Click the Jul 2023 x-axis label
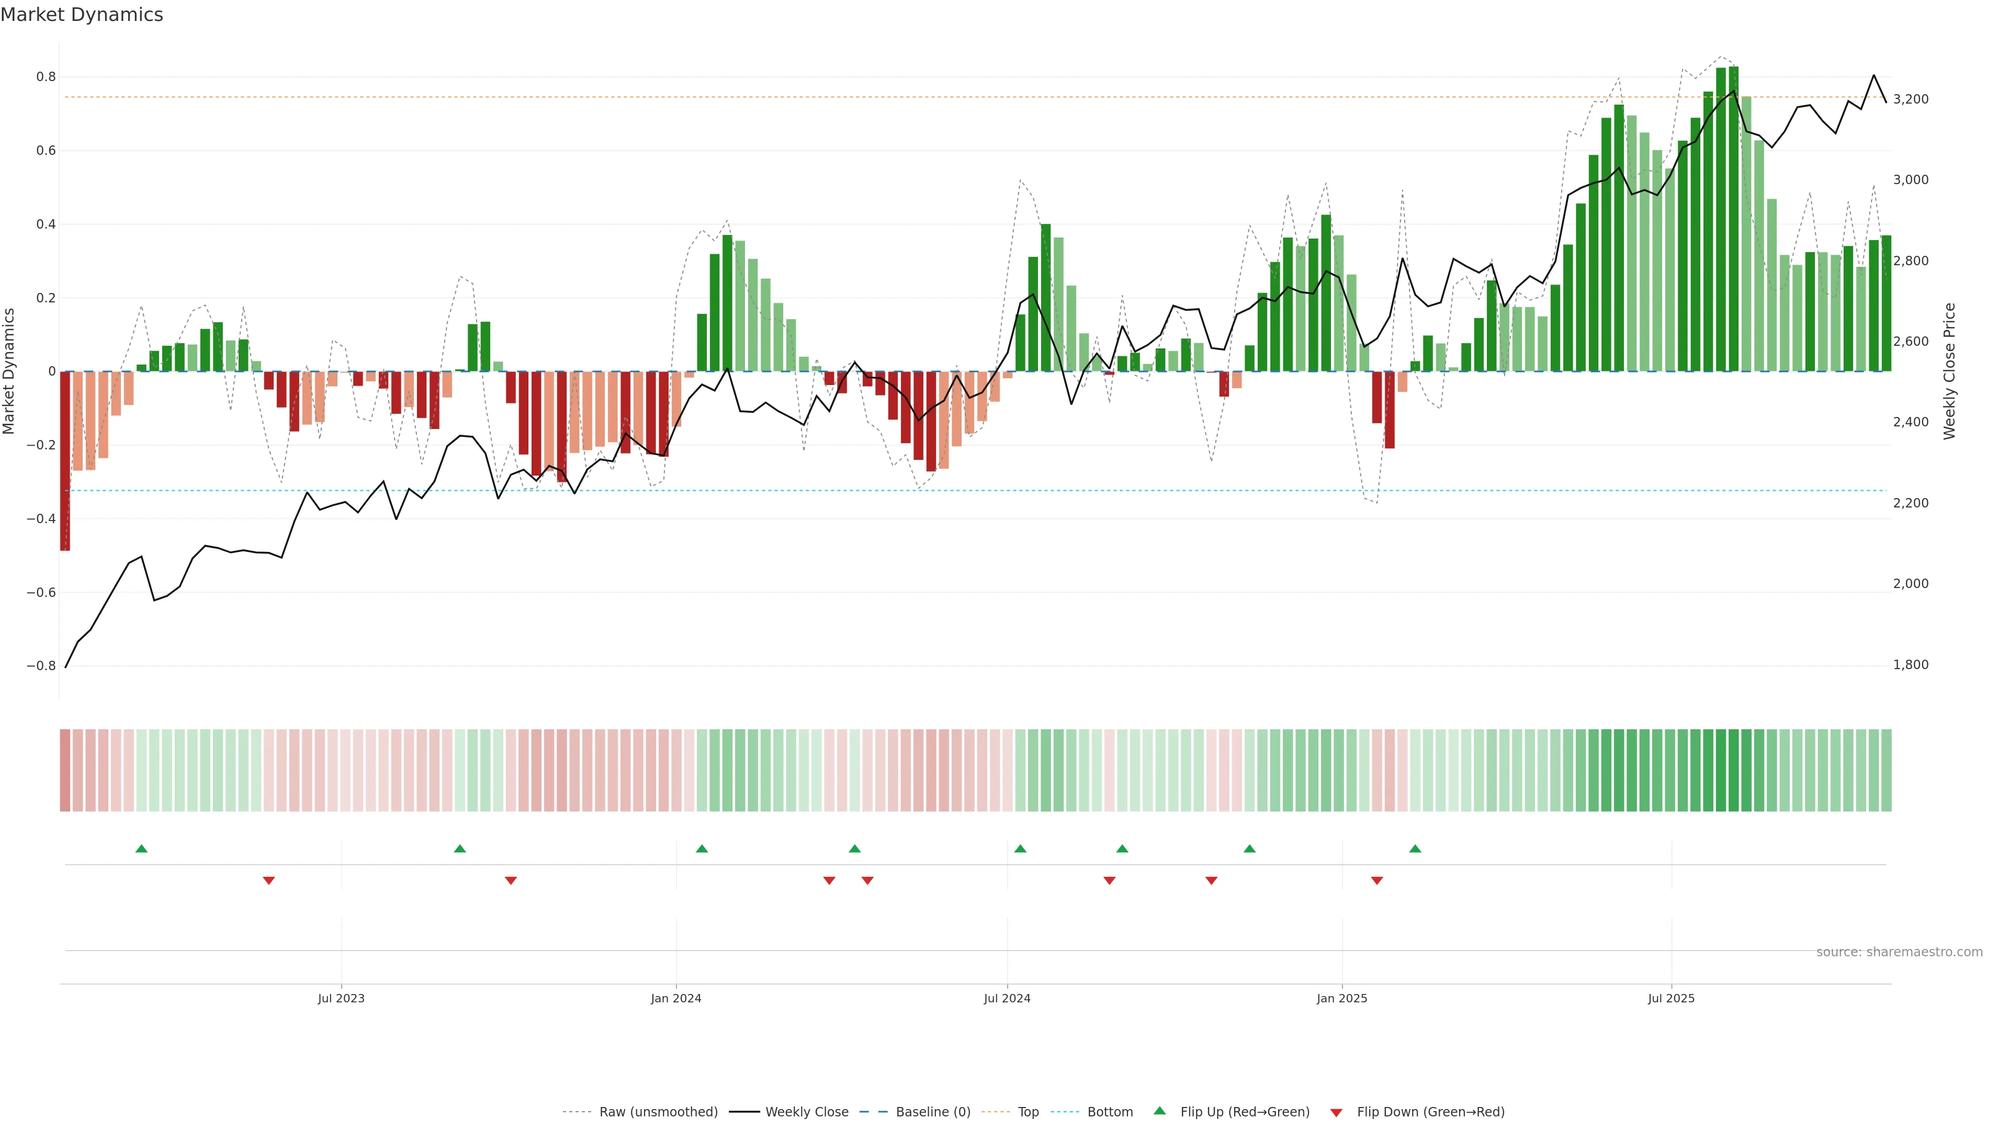Screen dimensions: 2009x1130 click(341, 998)
